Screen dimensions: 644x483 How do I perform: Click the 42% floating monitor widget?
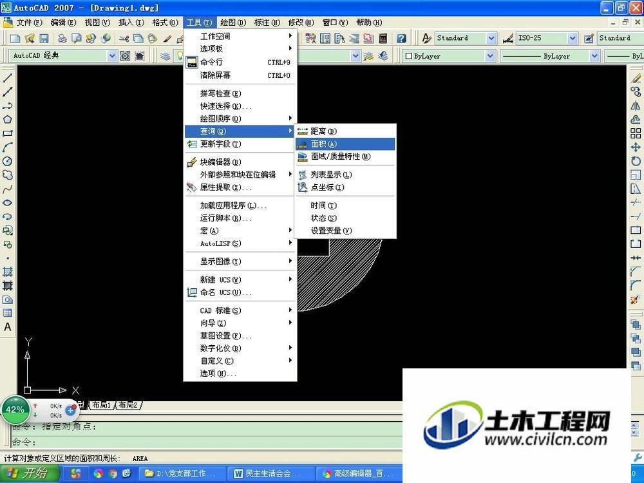tap(15, 410)
